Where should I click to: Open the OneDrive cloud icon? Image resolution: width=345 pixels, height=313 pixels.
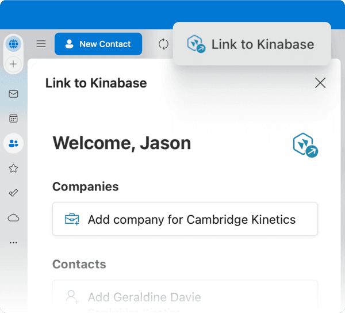pyautogui.click(x=13, y=218)
